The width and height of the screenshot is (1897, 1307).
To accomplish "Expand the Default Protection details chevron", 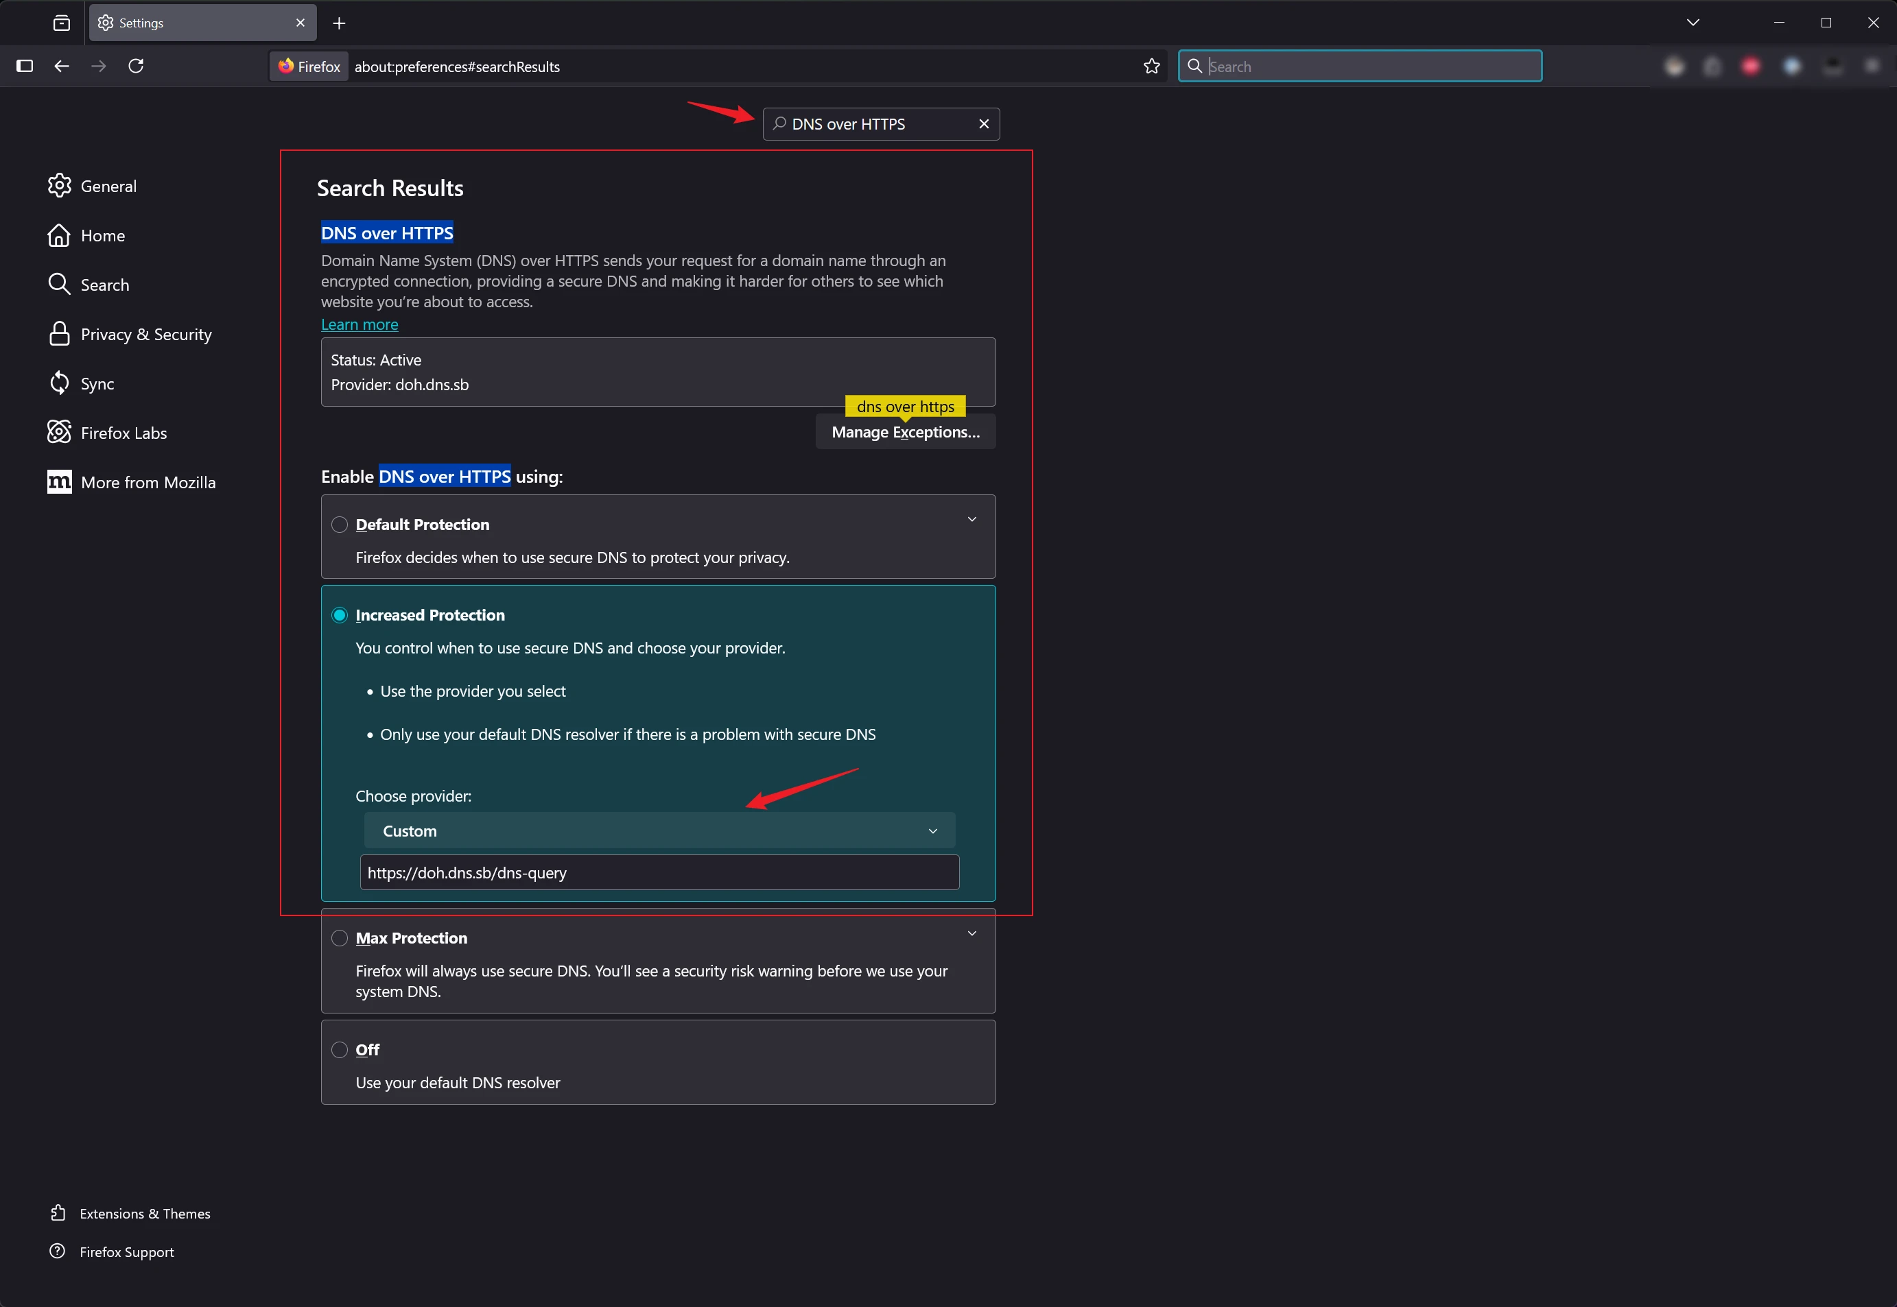I will [x=971, y=520].
